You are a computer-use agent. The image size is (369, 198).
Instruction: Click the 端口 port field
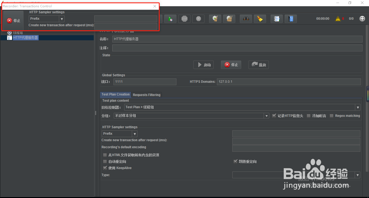point(145,82)
